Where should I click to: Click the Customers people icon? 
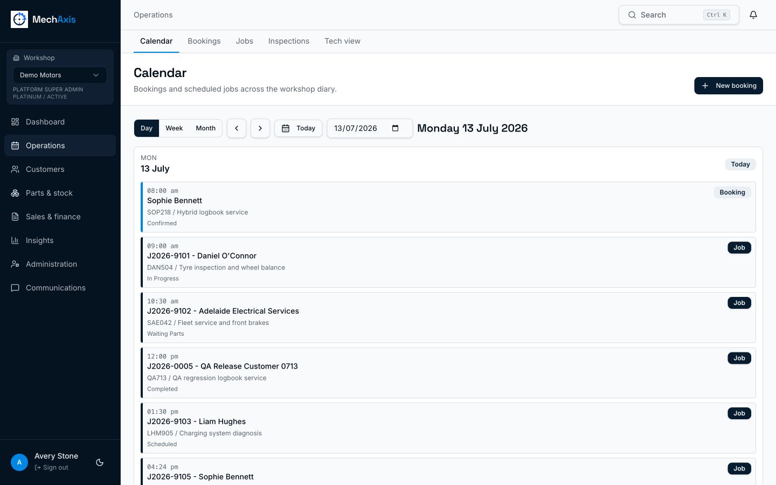tap(15, 169)
